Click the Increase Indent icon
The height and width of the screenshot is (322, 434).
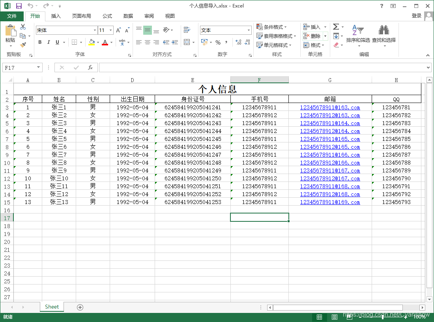pyautogui.click(x=175, y=42)
